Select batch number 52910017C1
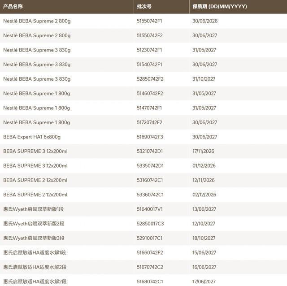This screenshot has height=286, width=287. click(x=149, y=238)
